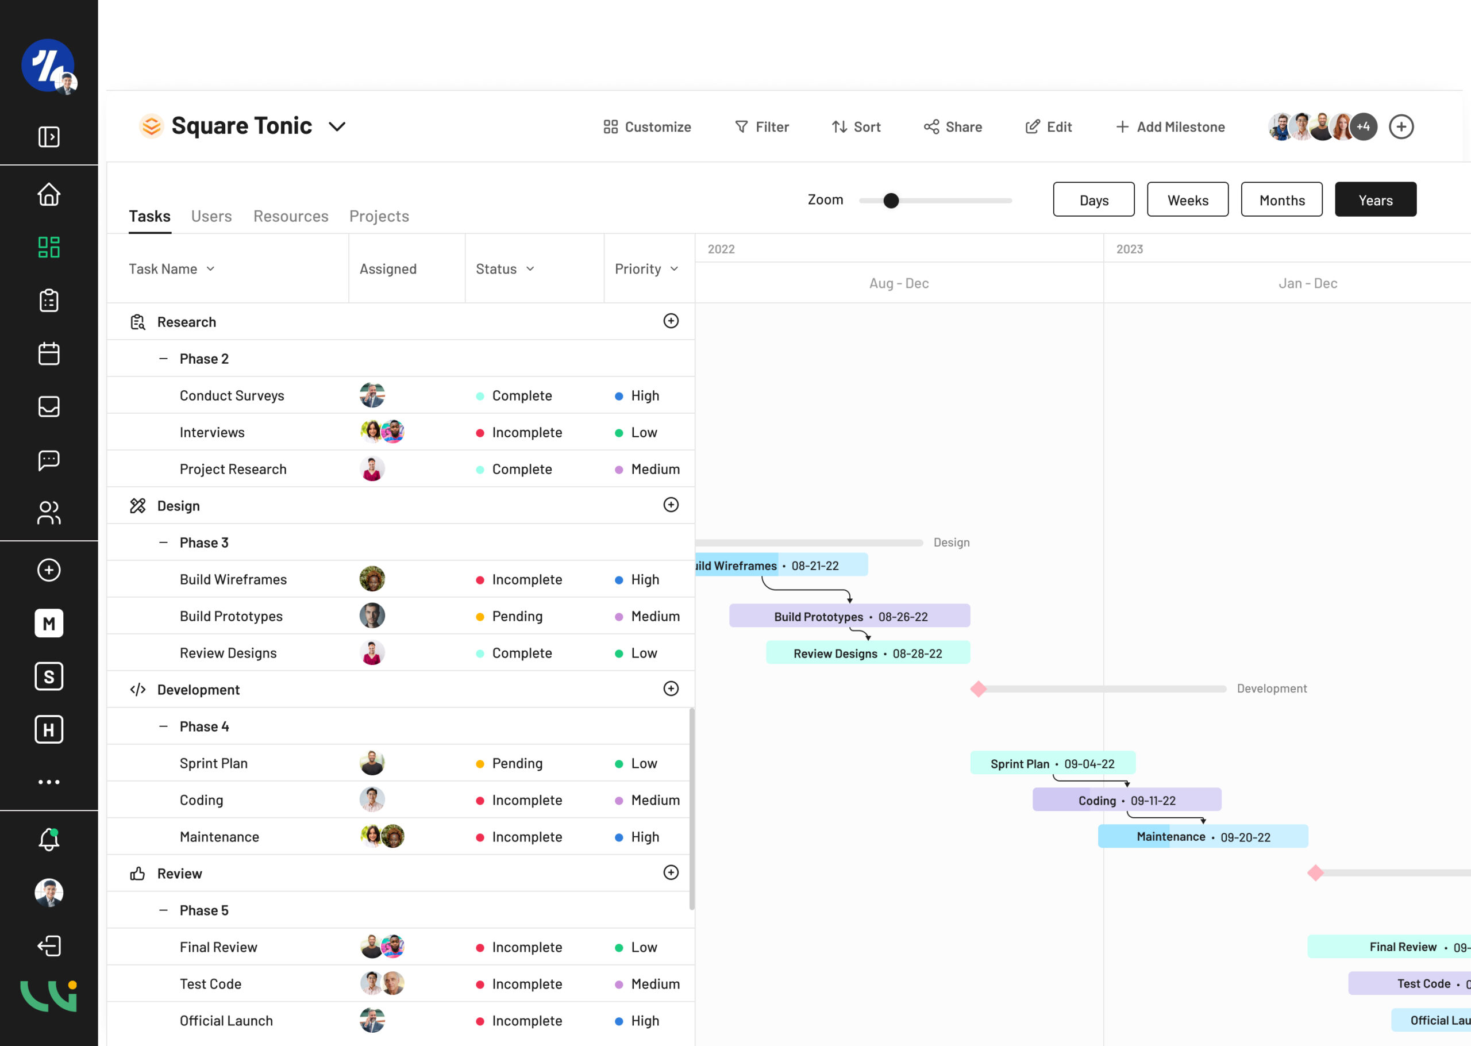Screen dimensions: 1471x1046
Task: Open the Resources tab
Action: (x=291, y=216)
